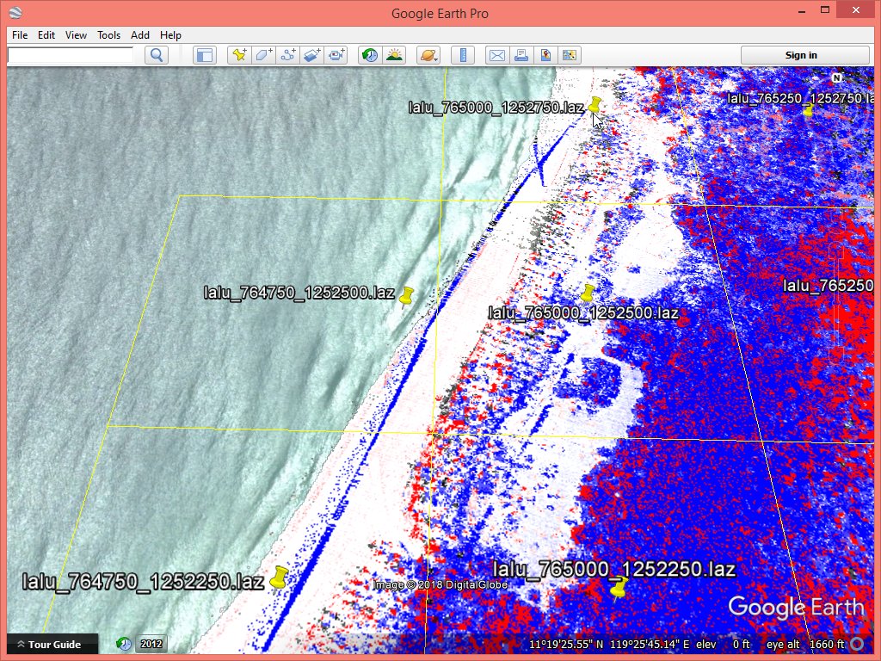881x661 pixels.
Task: Email the current view
Action: (496, 55)
